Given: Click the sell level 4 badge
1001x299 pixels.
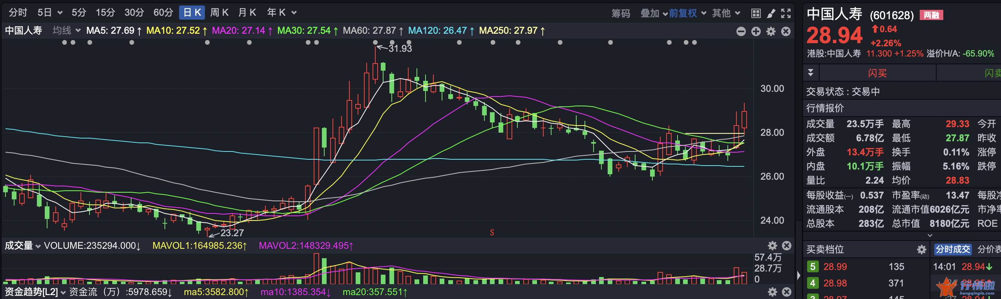Looking at the screenshot, I should coord(813,283).
